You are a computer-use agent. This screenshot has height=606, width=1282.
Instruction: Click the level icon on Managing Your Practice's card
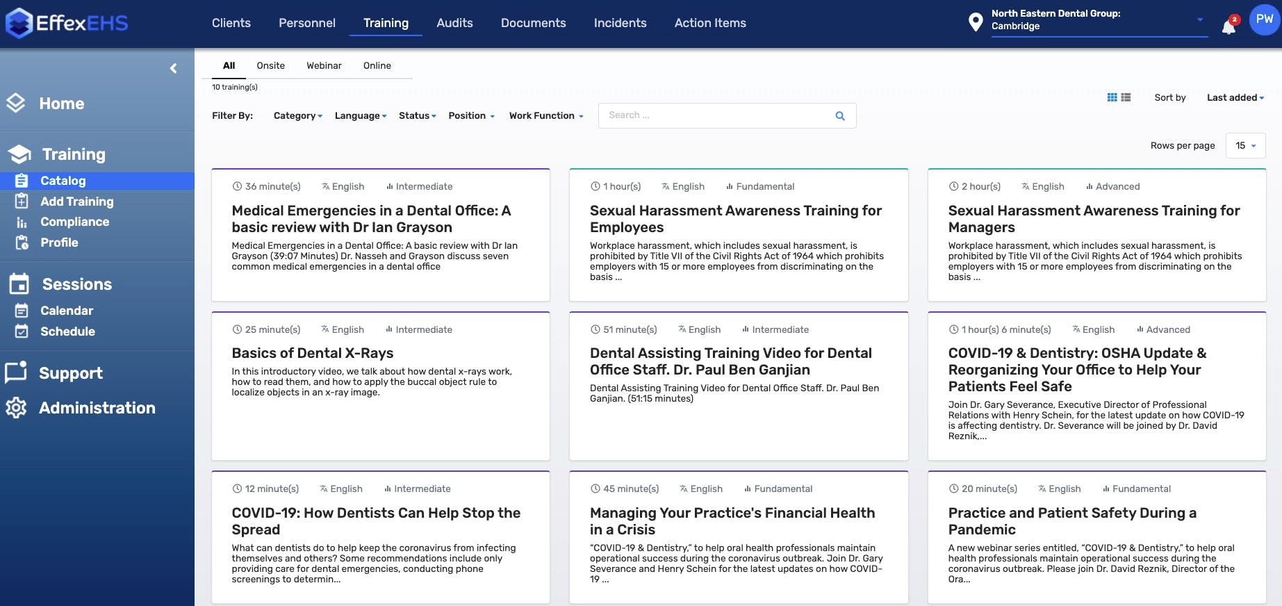tap(748, 489)
